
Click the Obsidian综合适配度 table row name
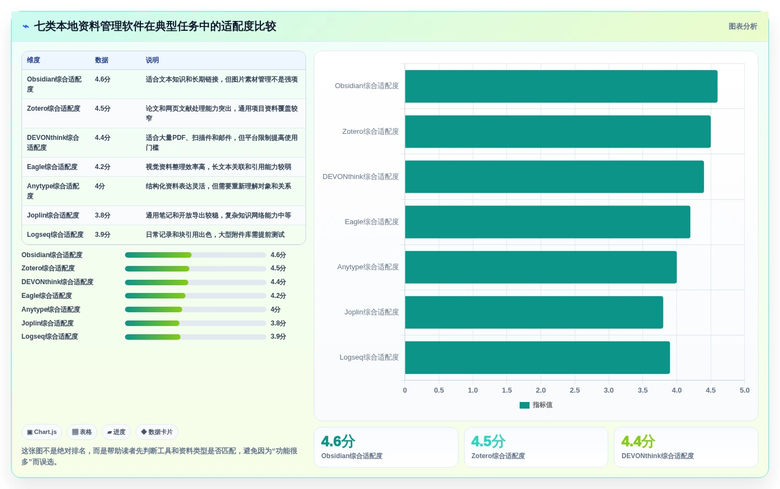[x=54, y=84]
